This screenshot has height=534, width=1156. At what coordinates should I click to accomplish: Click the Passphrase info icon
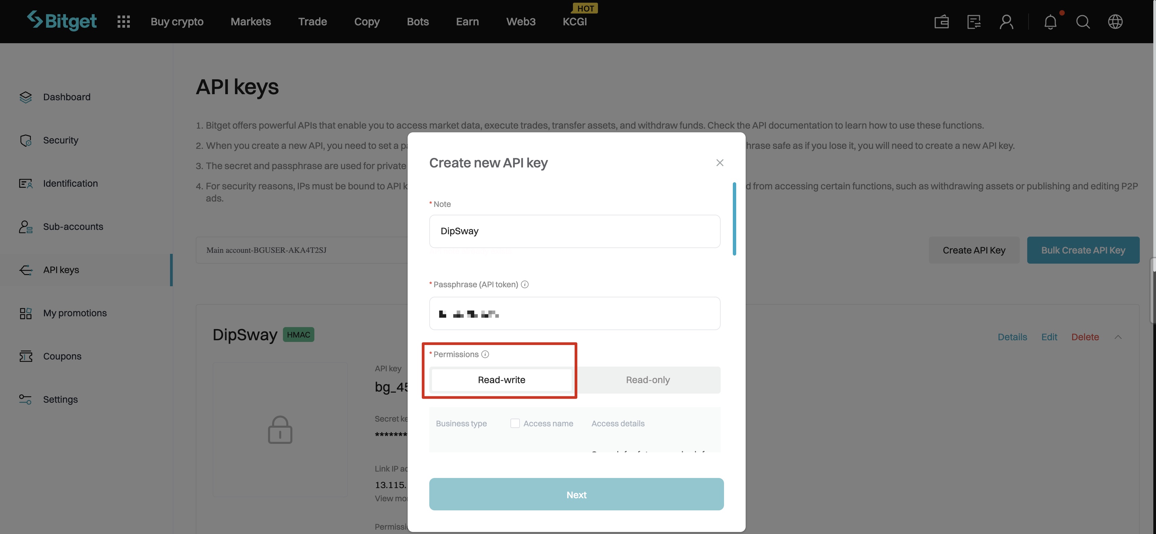coord(525,285)
